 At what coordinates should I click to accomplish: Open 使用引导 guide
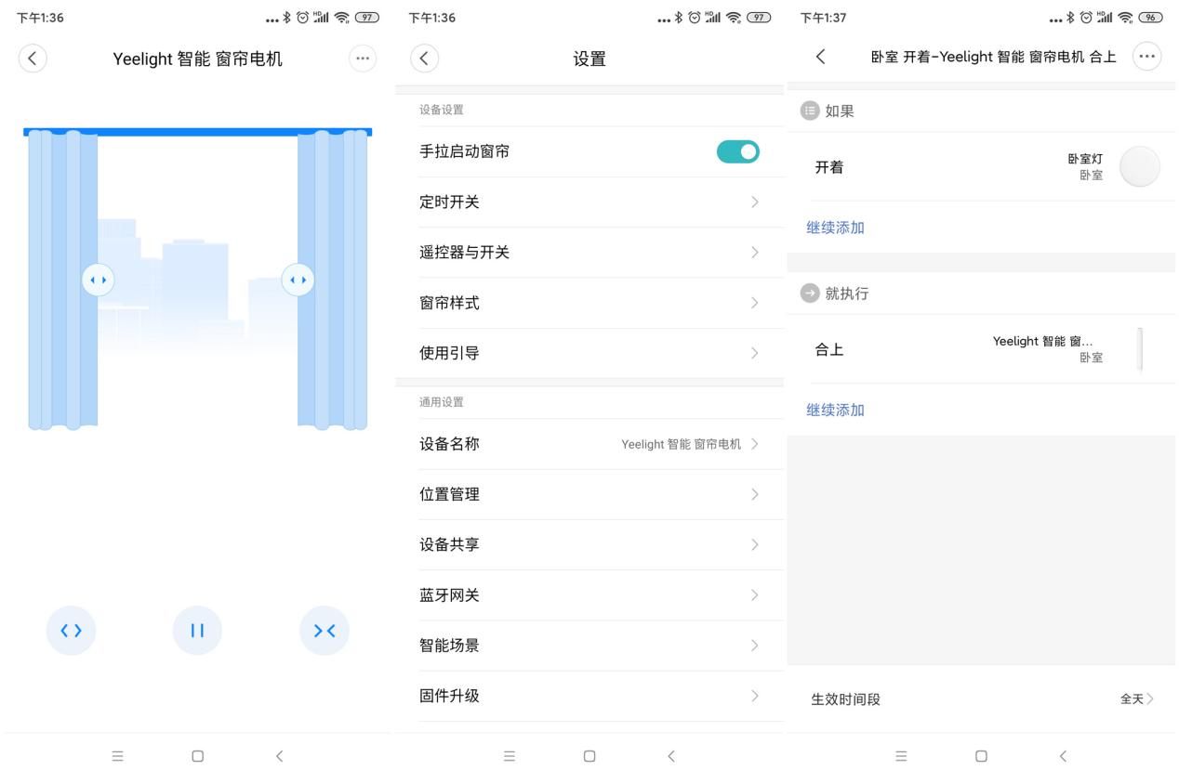(x=589, y=353)
